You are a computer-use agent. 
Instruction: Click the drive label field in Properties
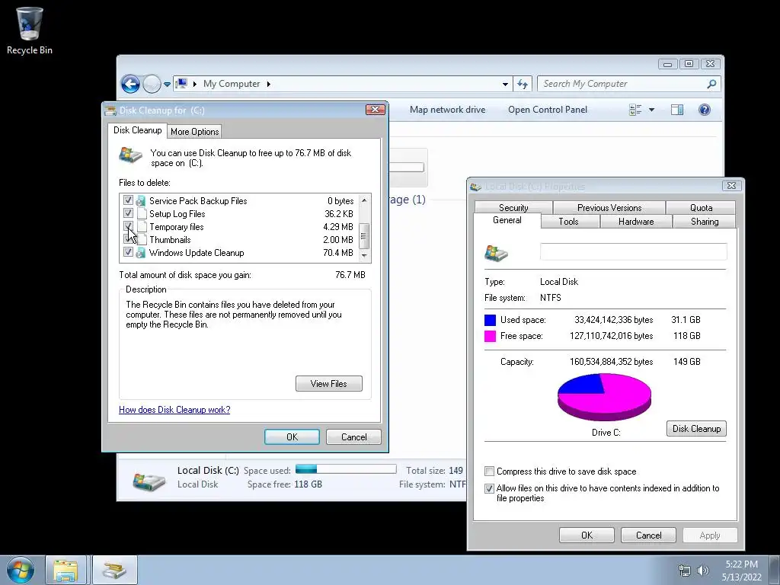[633, 251]
